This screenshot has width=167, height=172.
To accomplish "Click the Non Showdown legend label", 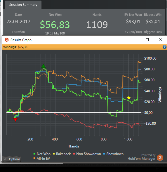I will click(88, 154).
